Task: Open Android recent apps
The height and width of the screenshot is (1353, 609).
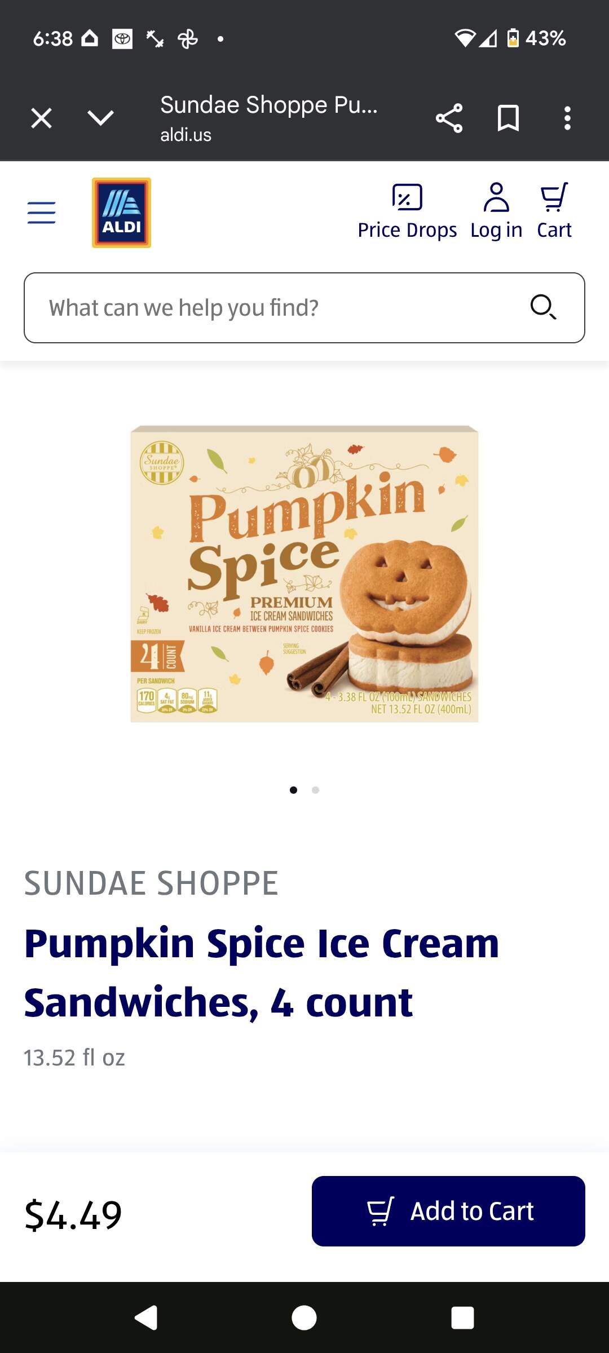Action: coord(462,1318)
